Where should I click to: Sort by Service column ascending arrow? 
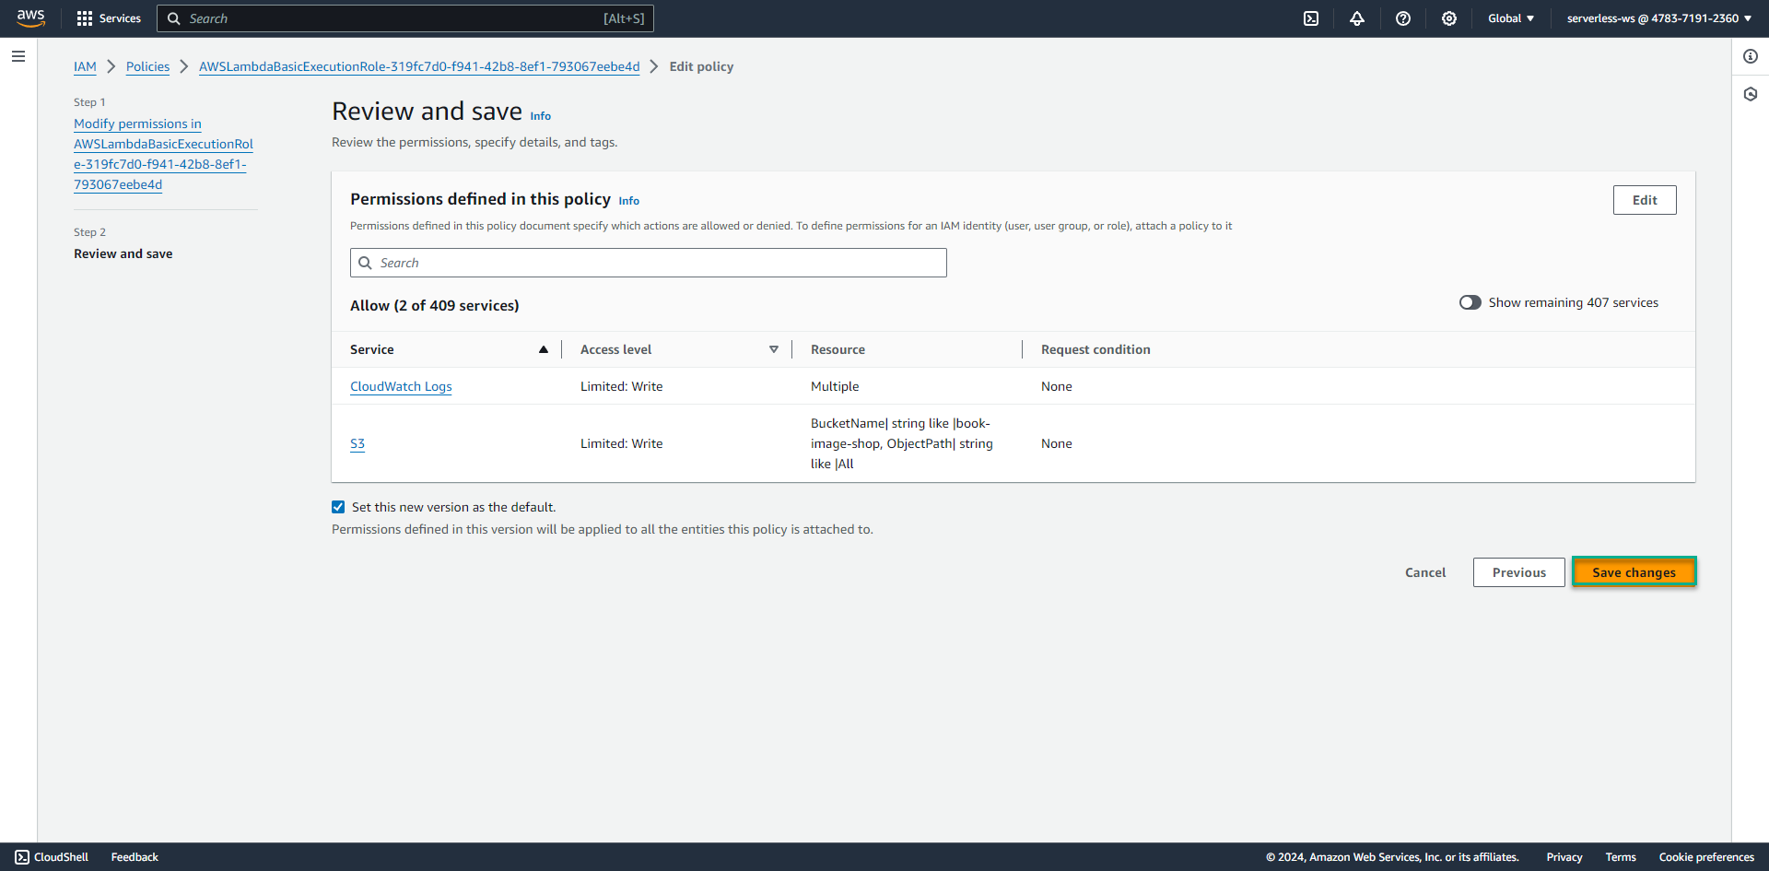[x=544, y=349]
